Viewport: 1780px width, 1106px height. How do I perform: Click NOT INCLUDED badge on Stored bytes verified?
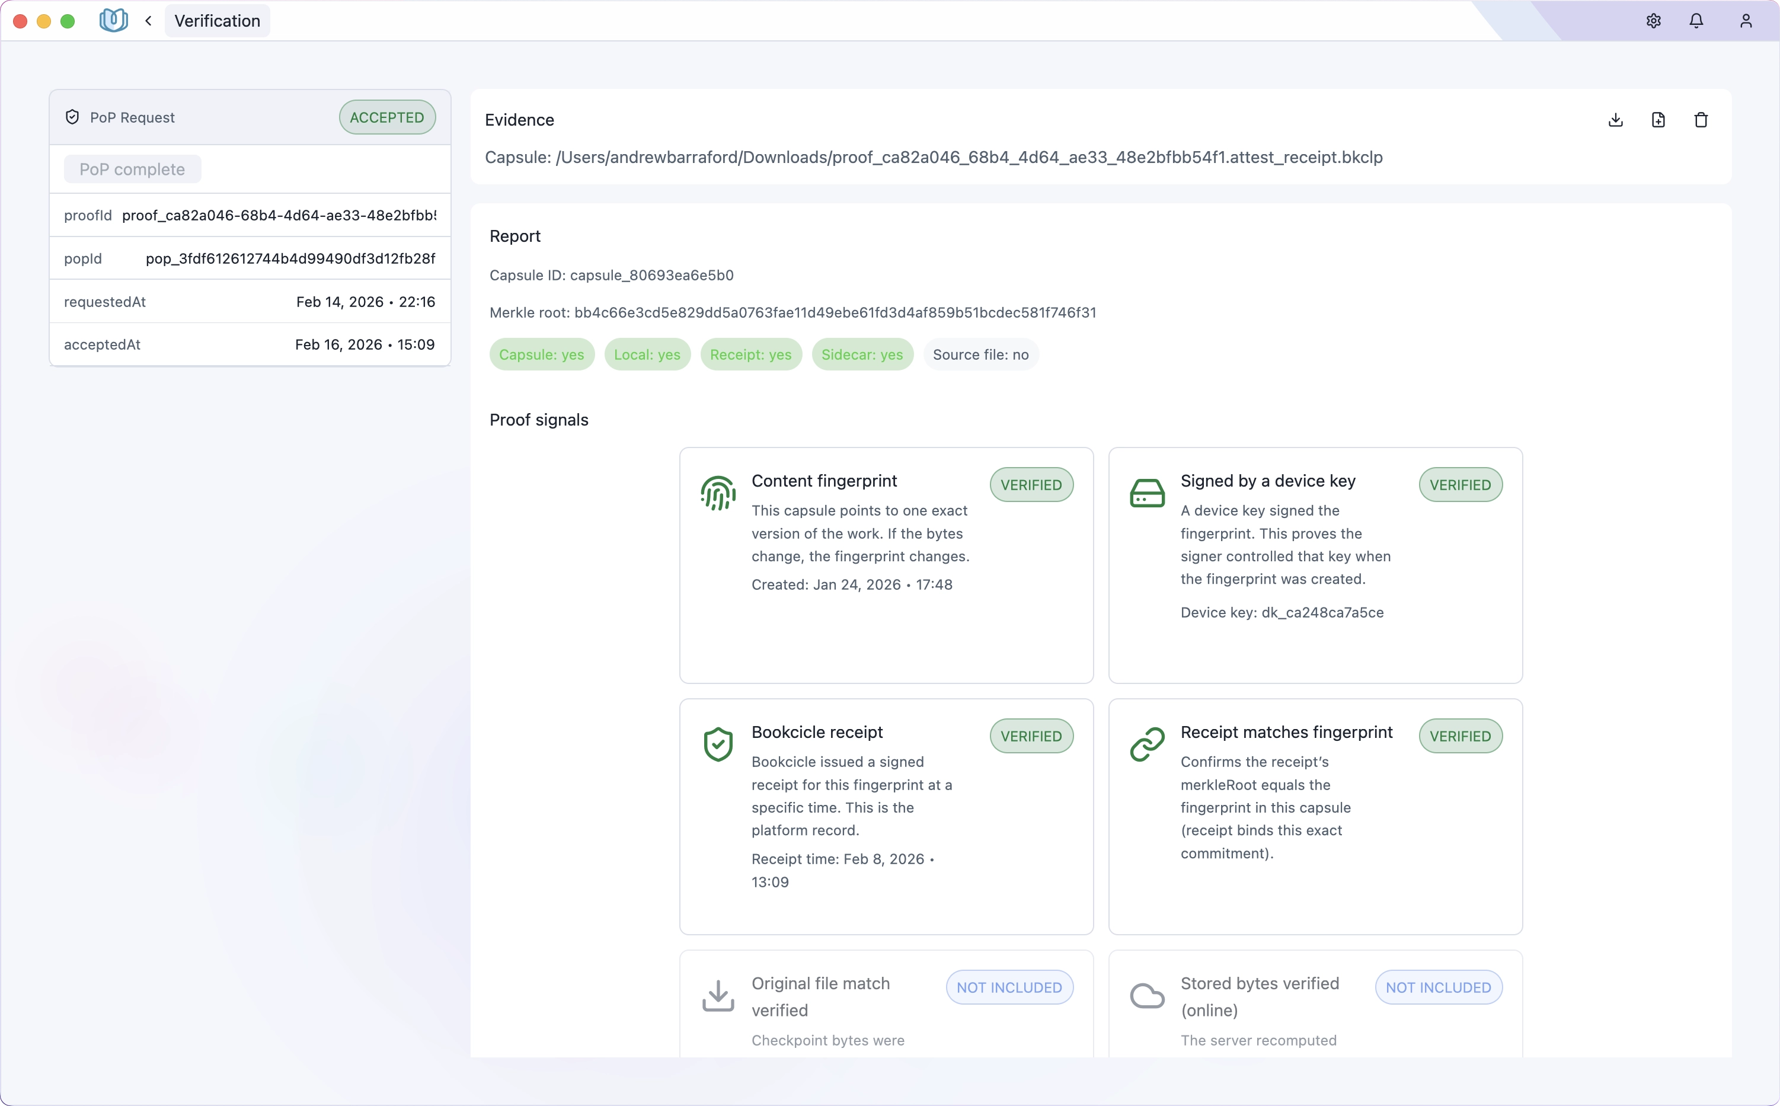click(x=1439, y=987)
